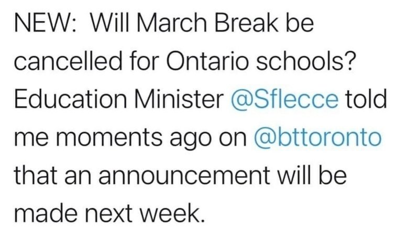Click the word "Ontario" in the tweet
Screen dimensions: 419x236
[x=208, y=61]
